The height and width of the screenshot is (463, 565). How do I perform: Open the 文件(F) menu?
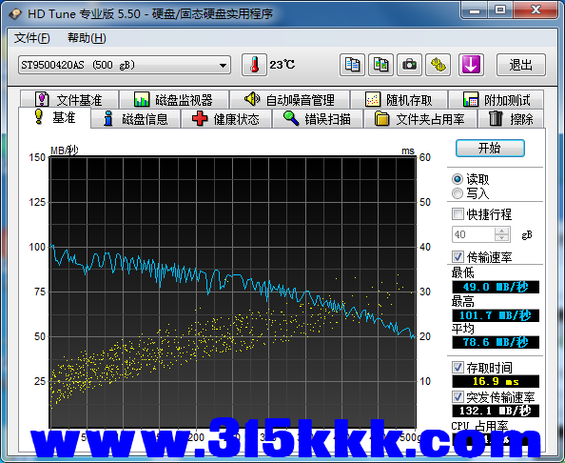tap(31, 38)
